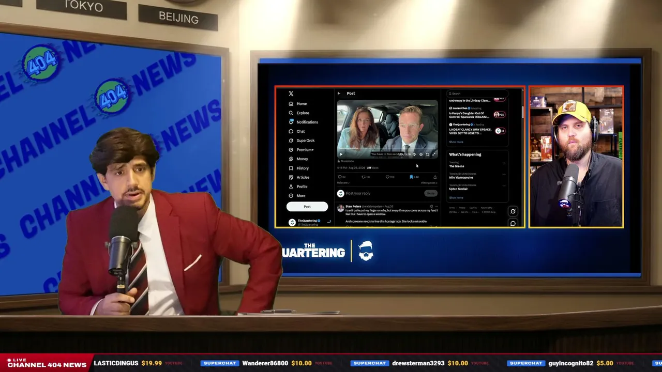This screenshot has width=662, height=372.
Task: Open Notifications in the sidebar
Action: pos(304,122)
